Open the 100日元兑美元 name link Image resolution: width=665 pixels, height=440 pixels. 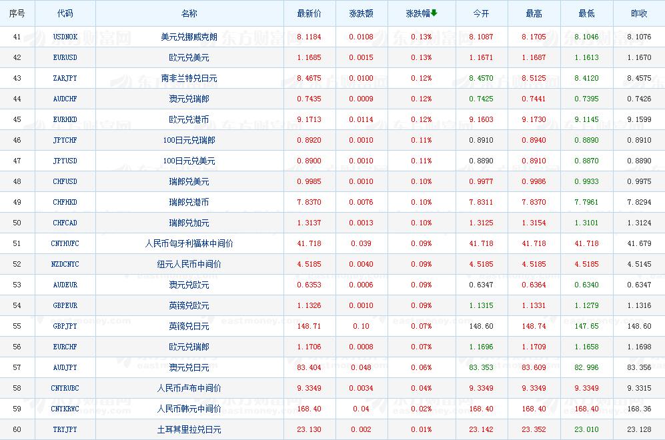[x=189, y=161]
